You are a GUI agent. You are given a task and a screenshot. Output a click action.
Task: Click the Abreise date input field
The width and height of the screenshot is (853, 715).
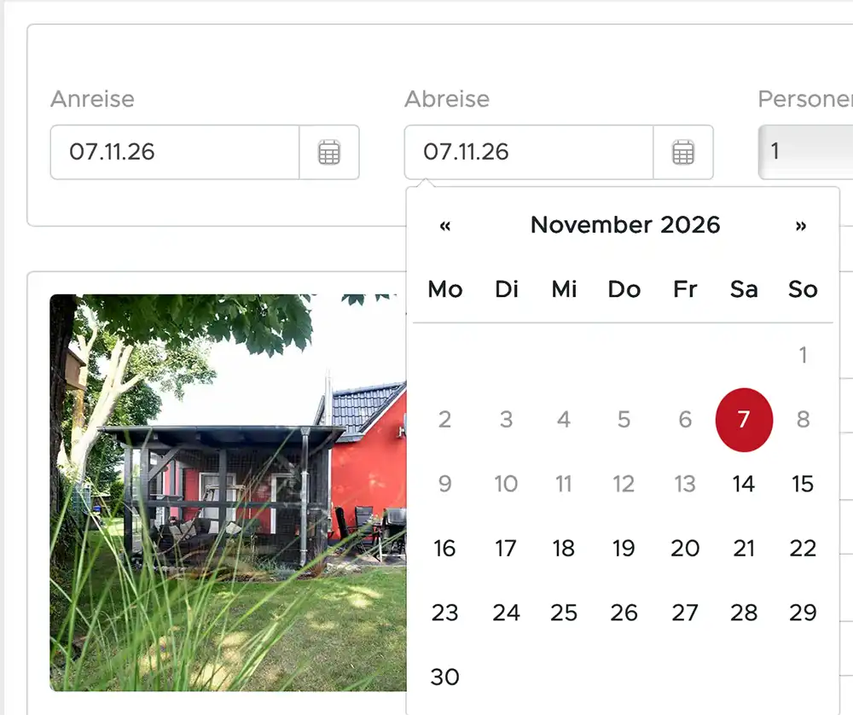(529, 153)
